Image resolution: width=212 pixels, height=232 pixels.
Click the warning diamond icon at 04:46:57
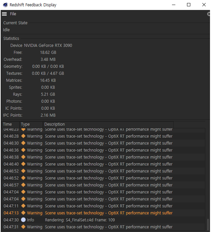pos(23,185)
